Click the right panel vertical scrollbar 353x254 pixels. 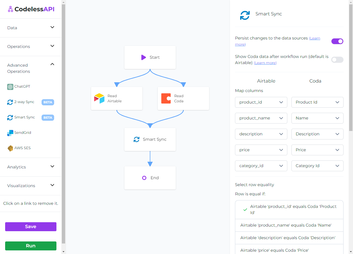351,68
